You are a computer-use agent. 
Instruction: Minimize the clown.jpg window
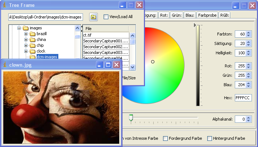coord(100,65)
